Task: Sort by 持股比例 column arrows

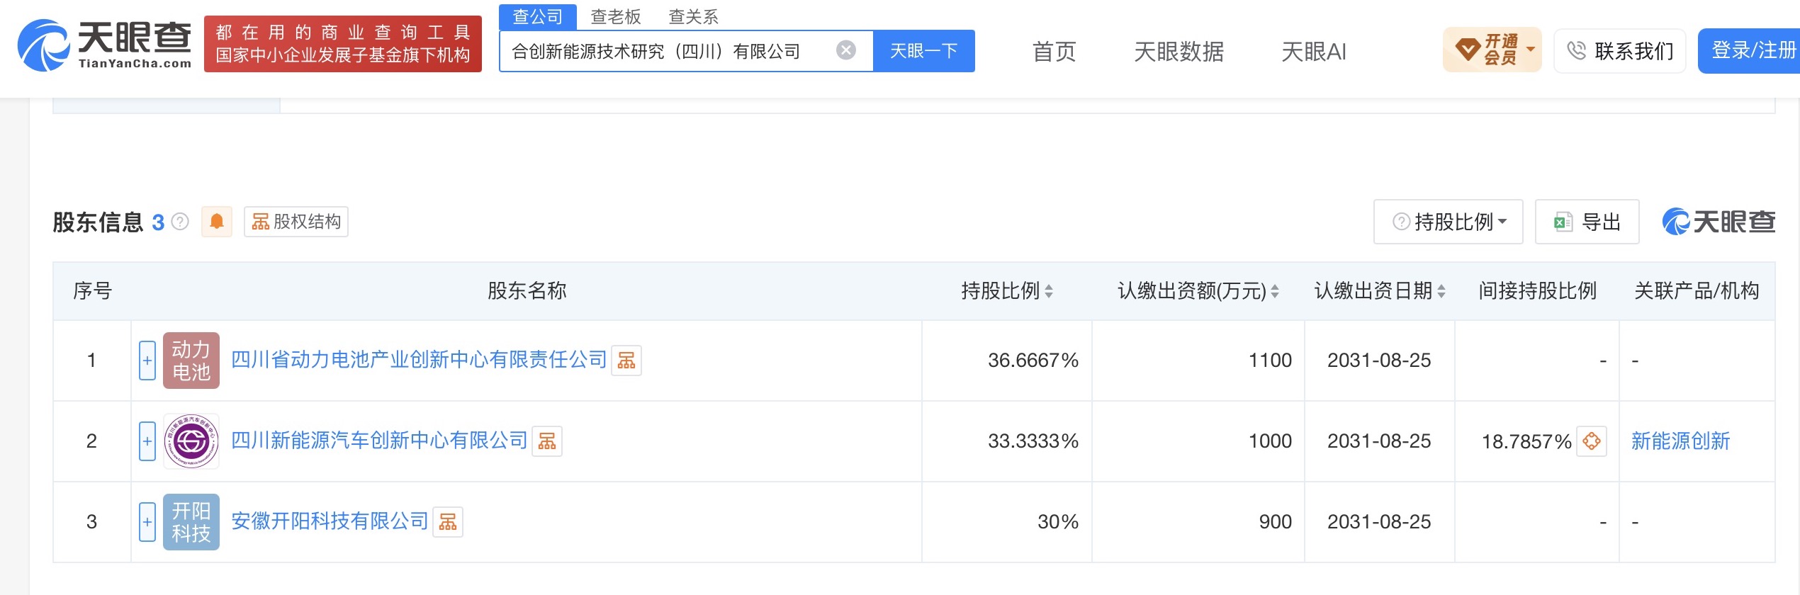Action: (x=1049, y=291)
